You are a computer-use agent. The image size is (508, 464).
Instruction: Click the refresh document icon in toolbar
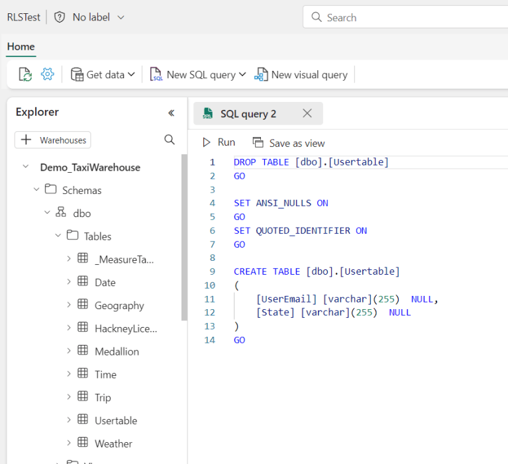pos(25,75)
